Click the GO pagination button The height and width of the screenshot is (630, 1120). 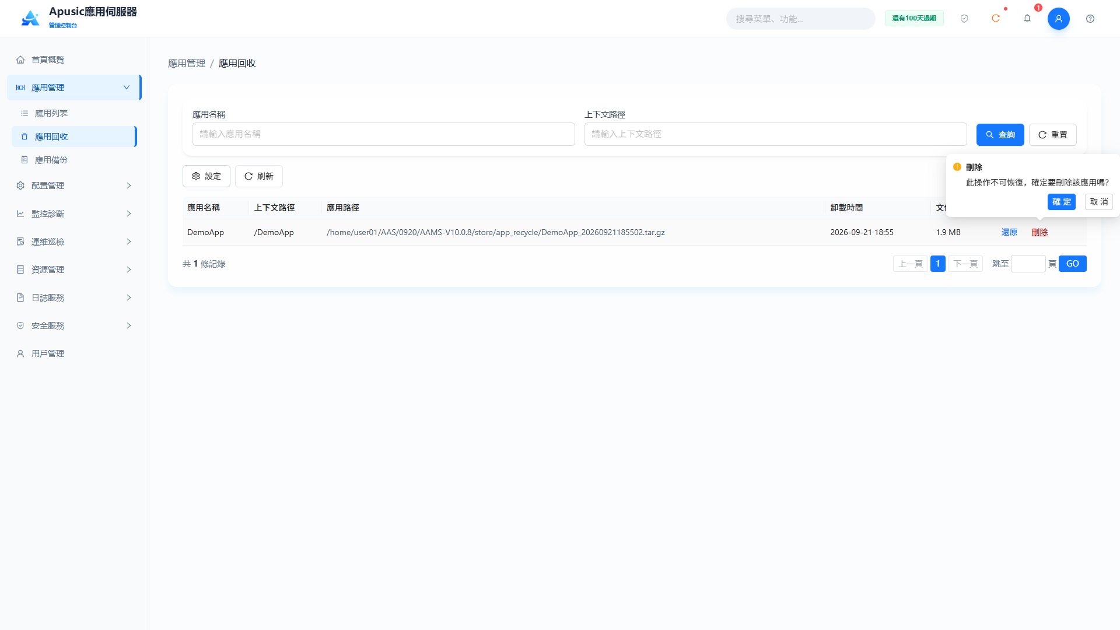[1072, 264]
